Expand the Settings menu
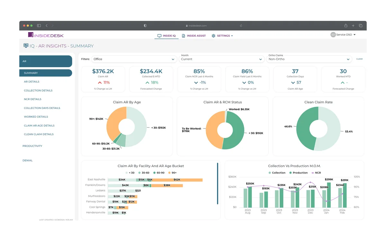This screenshot has width=386, height=241. click(x=222, y=36)
